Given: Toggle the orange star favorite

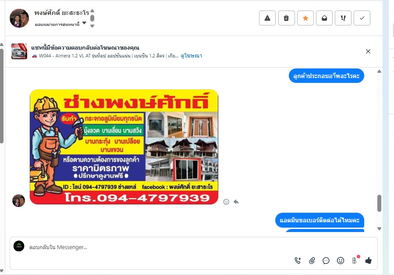Looking at the screenshot, I should pyautogui.click(x=305, y=18).
